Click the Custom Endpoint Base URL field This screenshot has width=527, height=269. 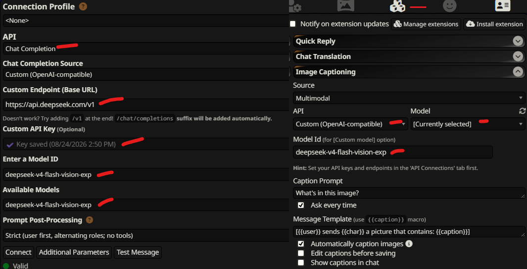(x=146, y=105)
